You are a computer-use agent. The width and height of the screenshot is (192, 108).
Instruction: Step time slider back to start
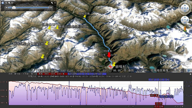pyautogui.click(x=6, y=7)
